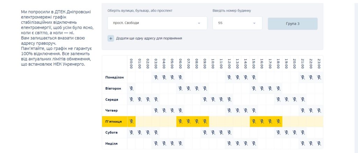Click Saturday 18:00 power outage icon

(x=278, y=132)
